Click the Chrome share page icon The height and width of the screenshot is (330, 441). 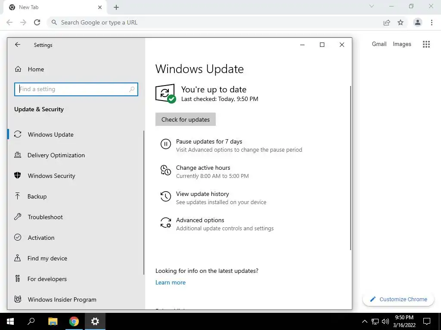click(x=387, y=22)
